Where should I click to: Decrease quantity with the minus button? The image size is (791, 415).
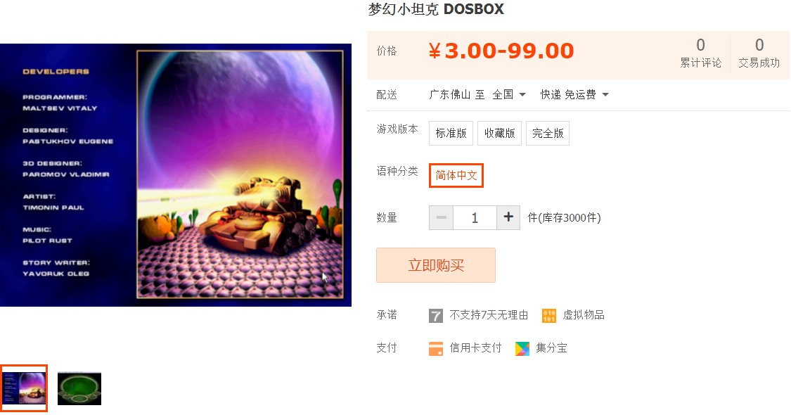[x=442, y=217]
